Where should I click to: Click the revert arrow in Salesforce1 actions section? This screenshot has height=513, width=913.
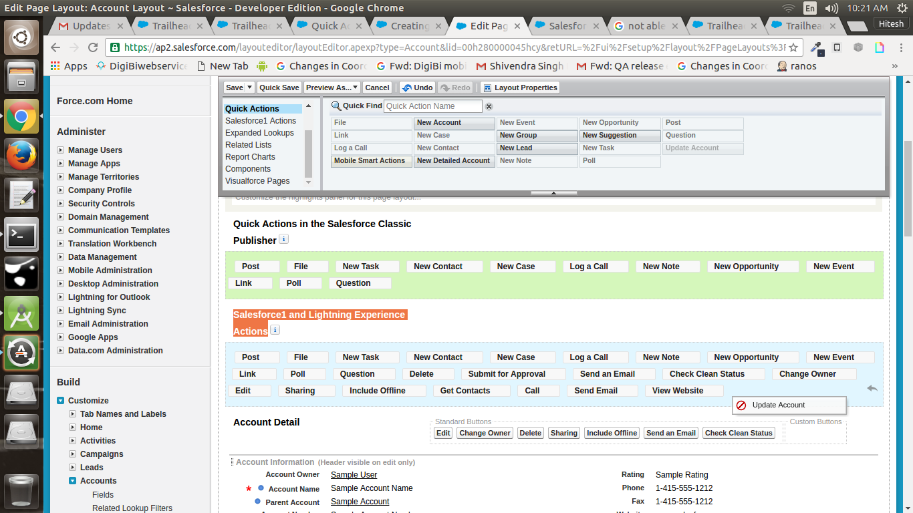click(872, 388)
